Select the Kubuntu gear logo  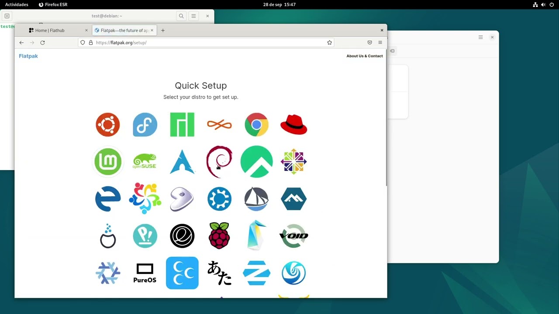[x=219, y=199]
